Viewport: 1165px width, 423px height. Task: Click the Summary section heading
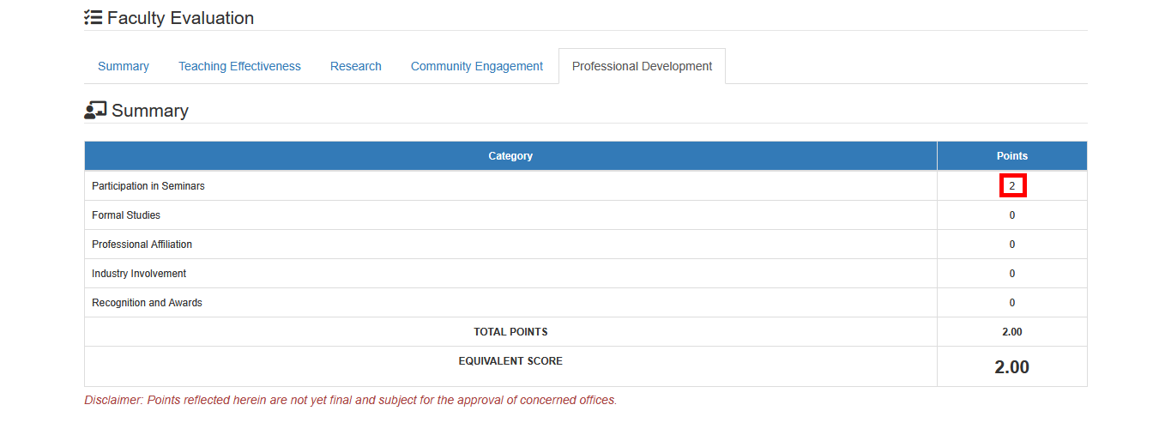(150, 111)
